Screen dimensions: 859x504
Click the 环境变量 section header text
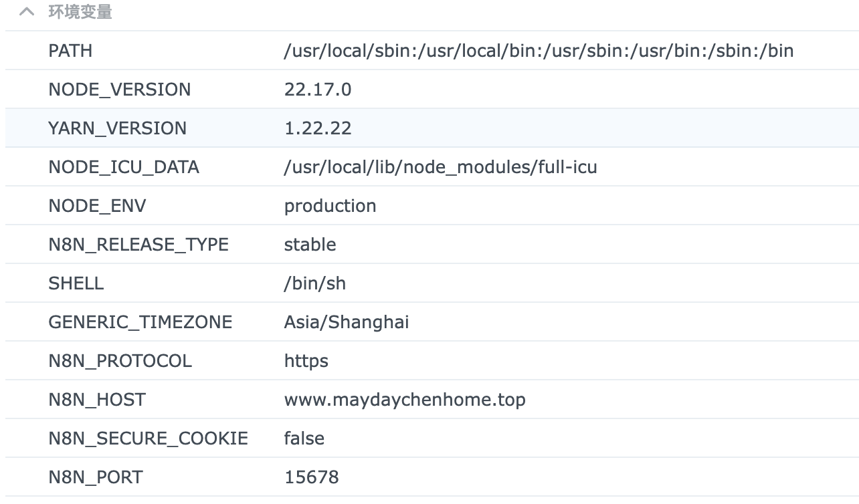(80, 12)
